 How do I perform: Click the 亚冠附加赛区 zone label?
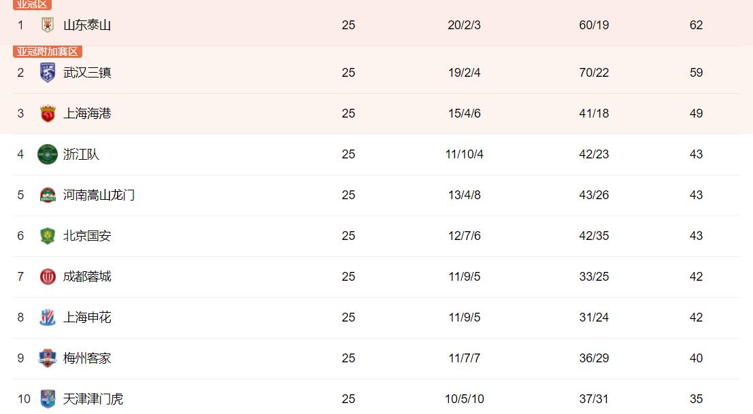[48, 52]
